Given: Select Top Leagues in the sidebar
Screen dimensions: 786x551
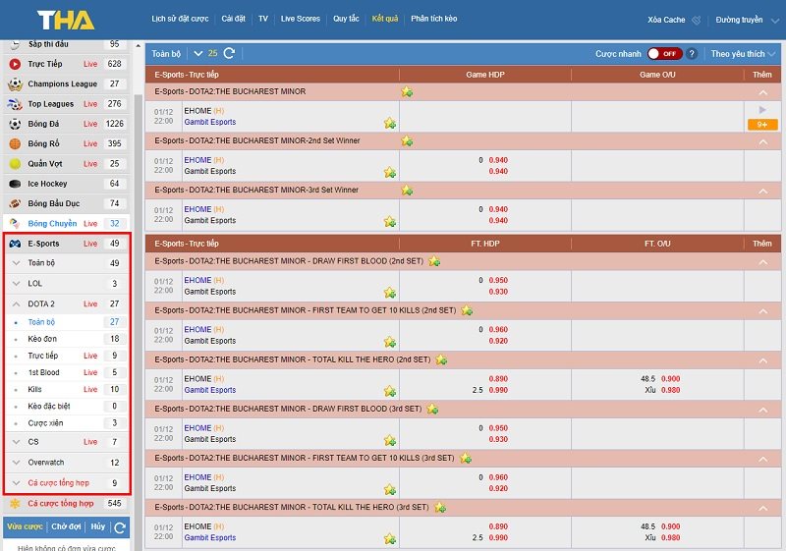Looking at the screenshot, I should point(66,104).
